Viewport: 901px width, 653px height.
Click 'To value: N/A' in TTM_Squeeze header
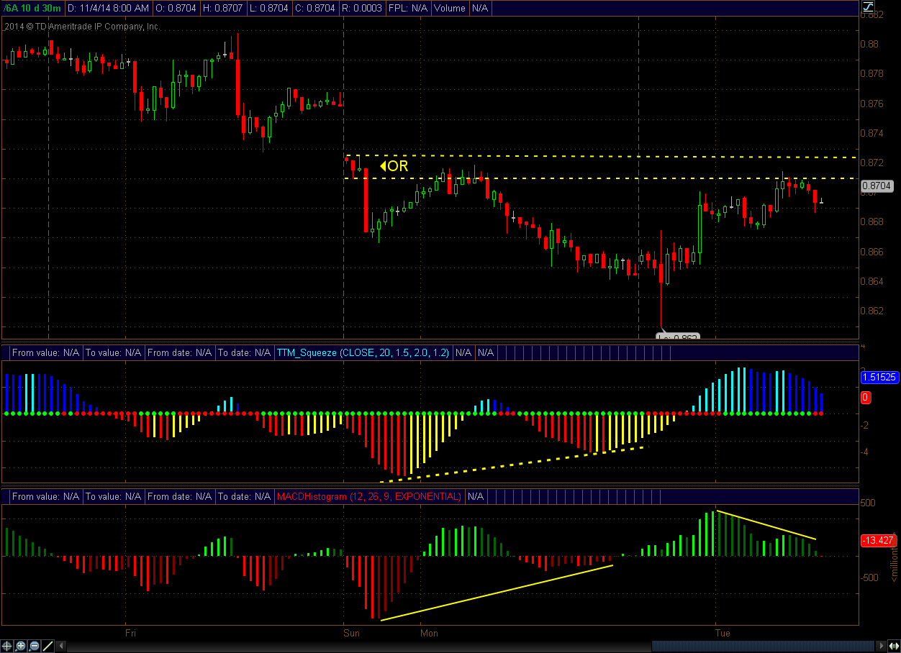click(x=112, y=352)
